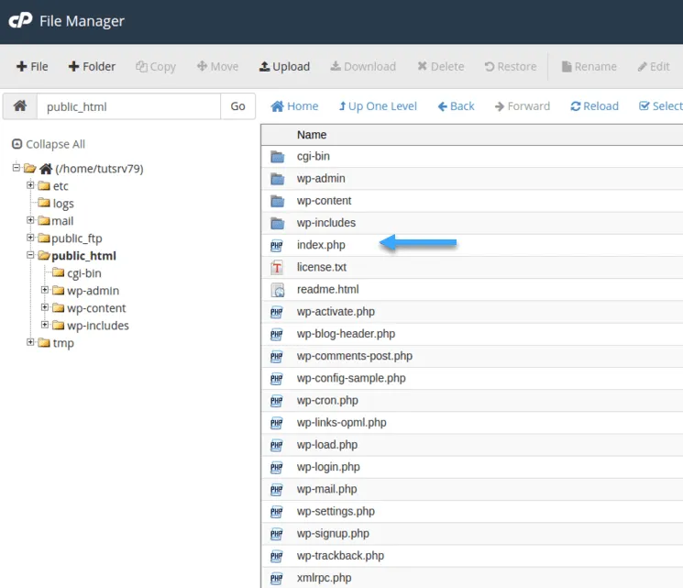Select the logs folder in tree

(x=63, y=204)
